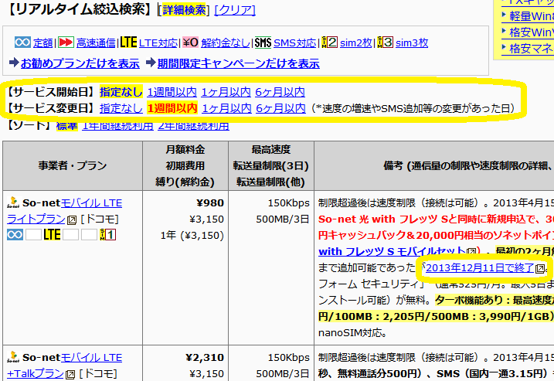Viewport: 554px width, 381px height.
Task: Click the So-net logo in ライトプラン row
Action: coord(13,202)
